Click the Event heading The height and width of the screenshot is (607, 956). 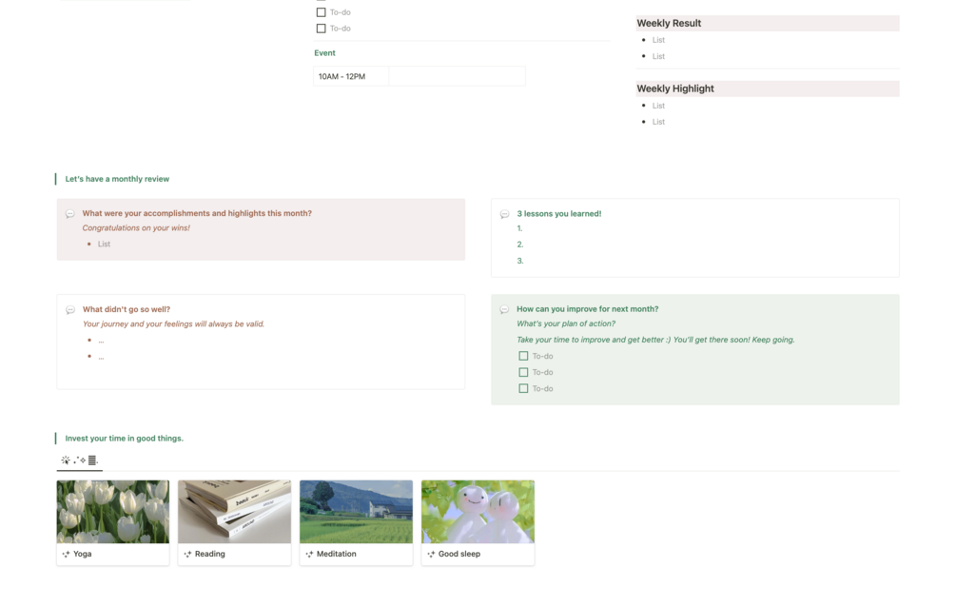pos(325,53)
